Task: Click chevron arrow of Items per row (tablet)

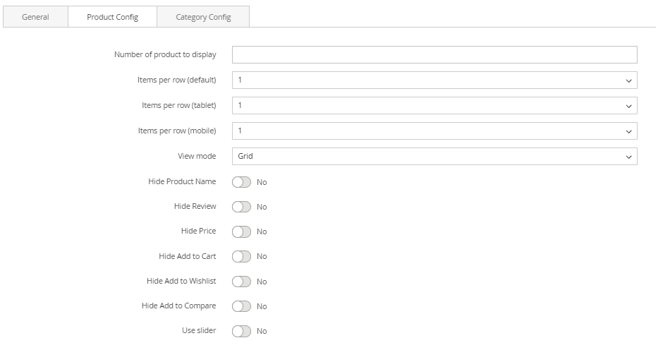Action: (x=629, y=106)
